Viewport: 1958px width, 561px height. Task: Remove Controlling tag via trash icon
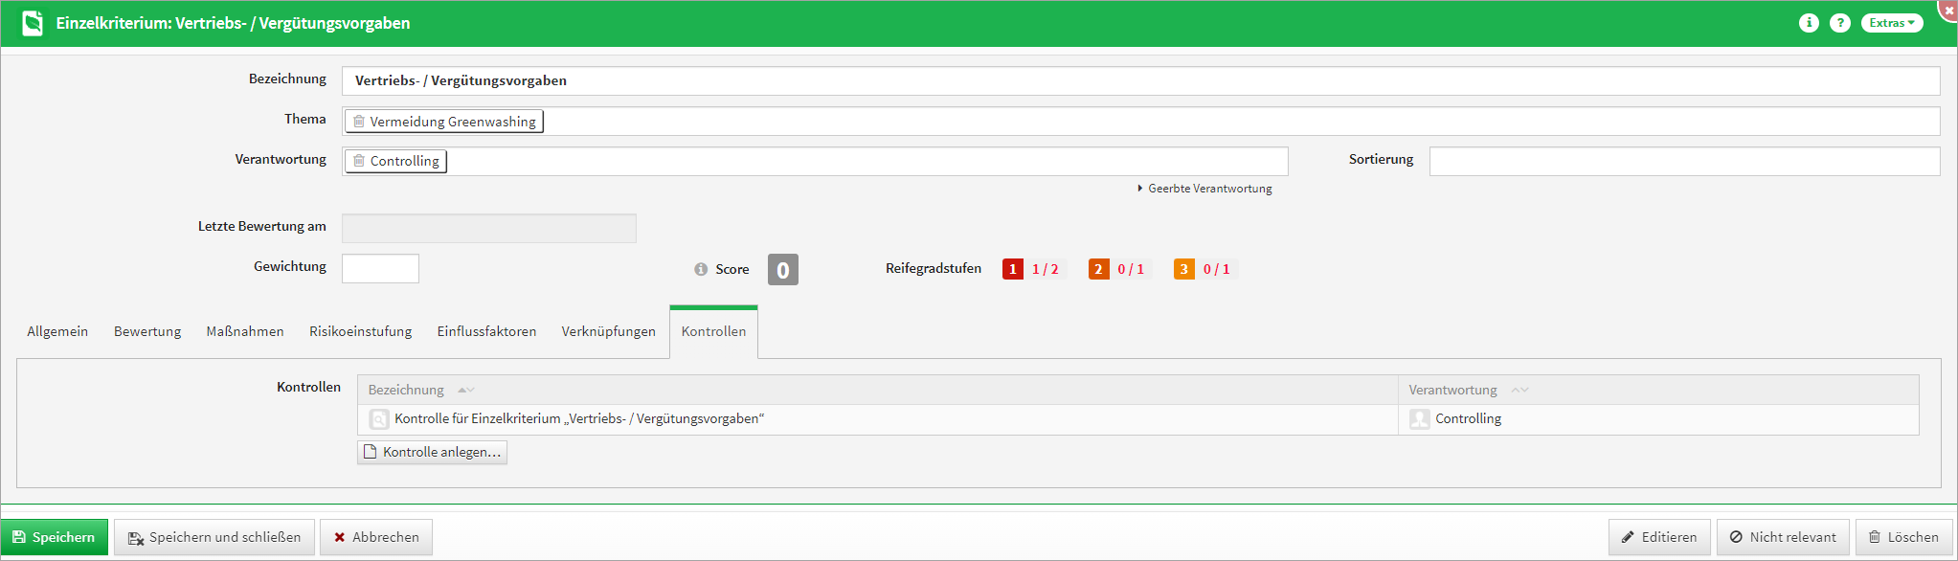click(x=359, y=161)
